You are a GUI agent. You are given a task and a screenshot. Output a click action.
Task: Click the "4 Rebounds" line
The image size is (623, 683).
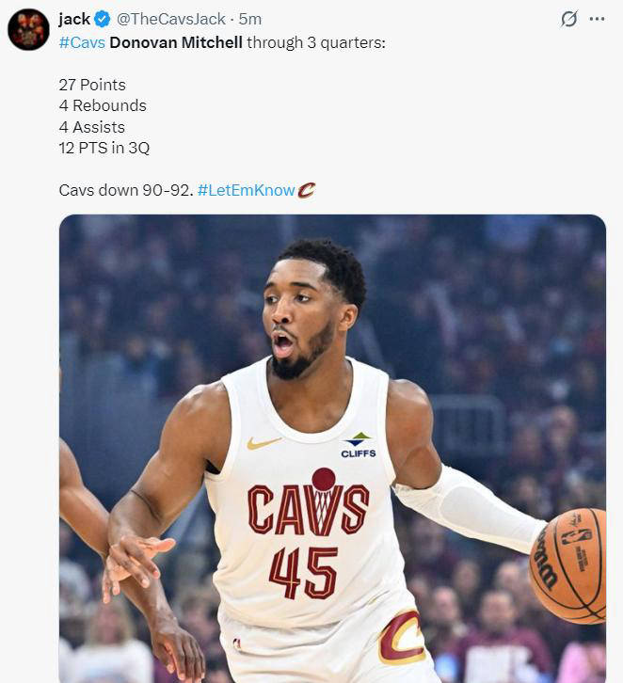[x=103, y=105]
